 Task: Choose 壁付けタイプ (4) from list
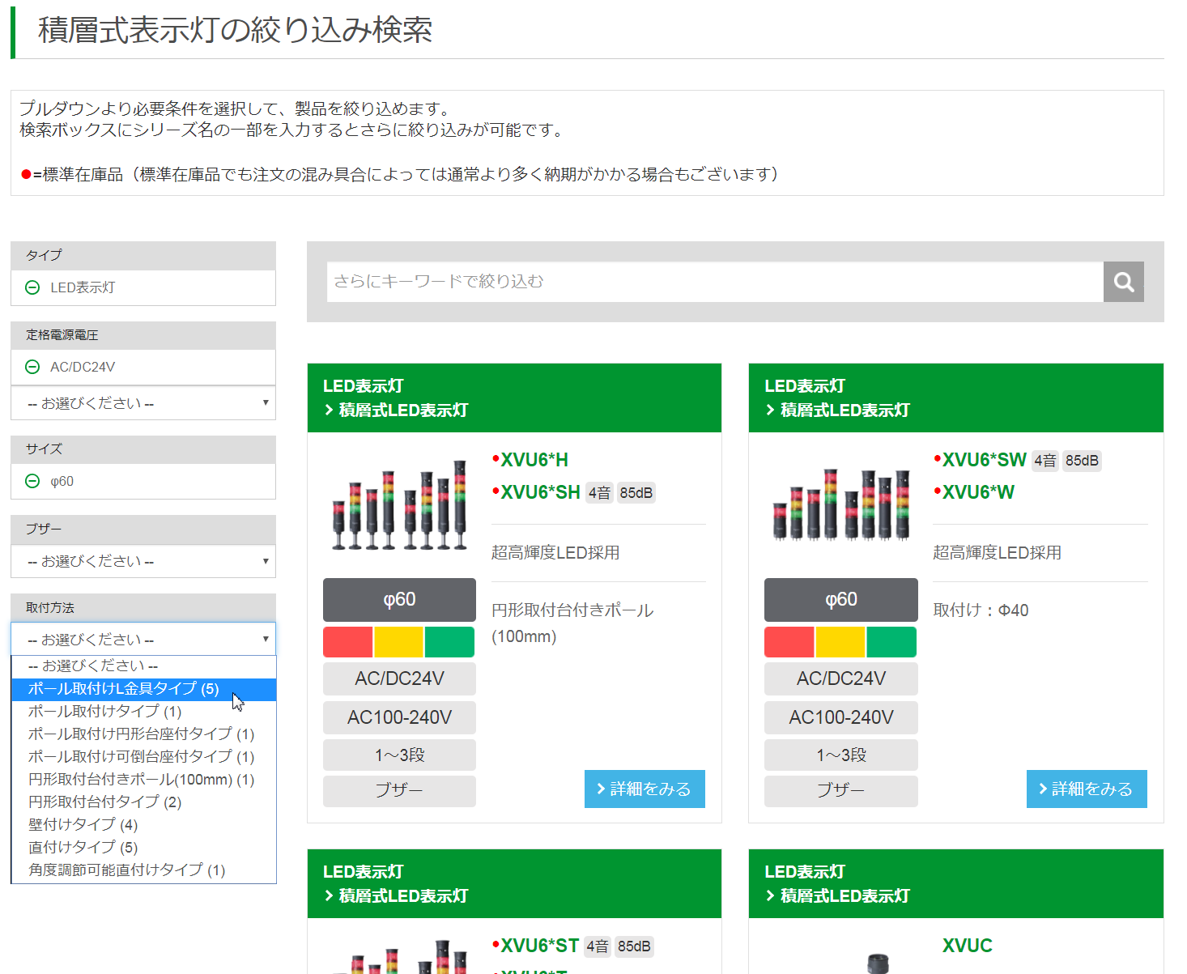(83, 825)
